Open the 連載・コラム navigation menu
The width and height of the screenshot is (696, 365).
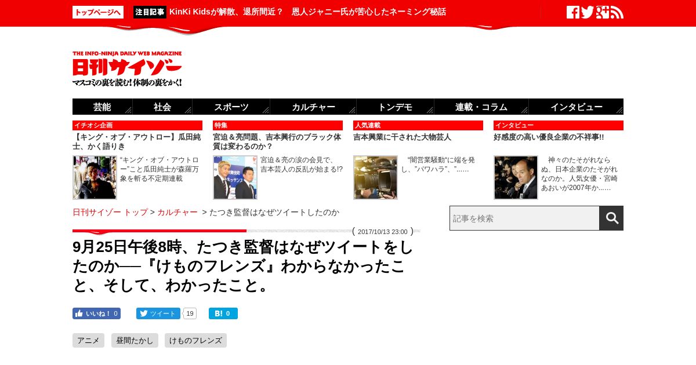pos(481,107)
